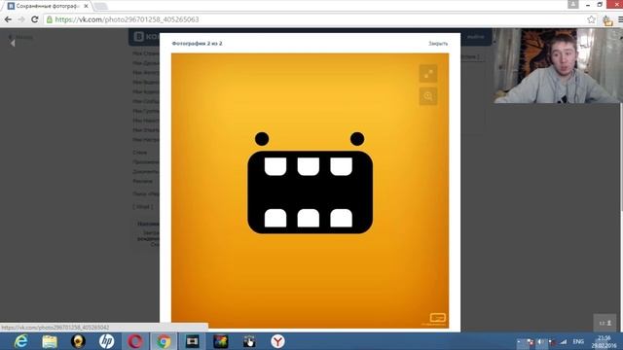623x350 pixels.
Task: Click the vk.com URL in the address bar
Action: pyautogui.click(x=127, y=19)
